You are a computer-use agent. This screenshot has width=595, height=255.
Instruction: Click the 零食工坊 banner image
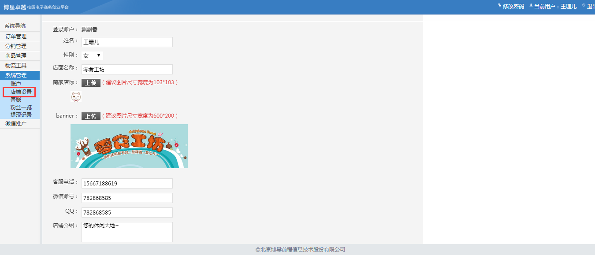click(x=129, y=146)
